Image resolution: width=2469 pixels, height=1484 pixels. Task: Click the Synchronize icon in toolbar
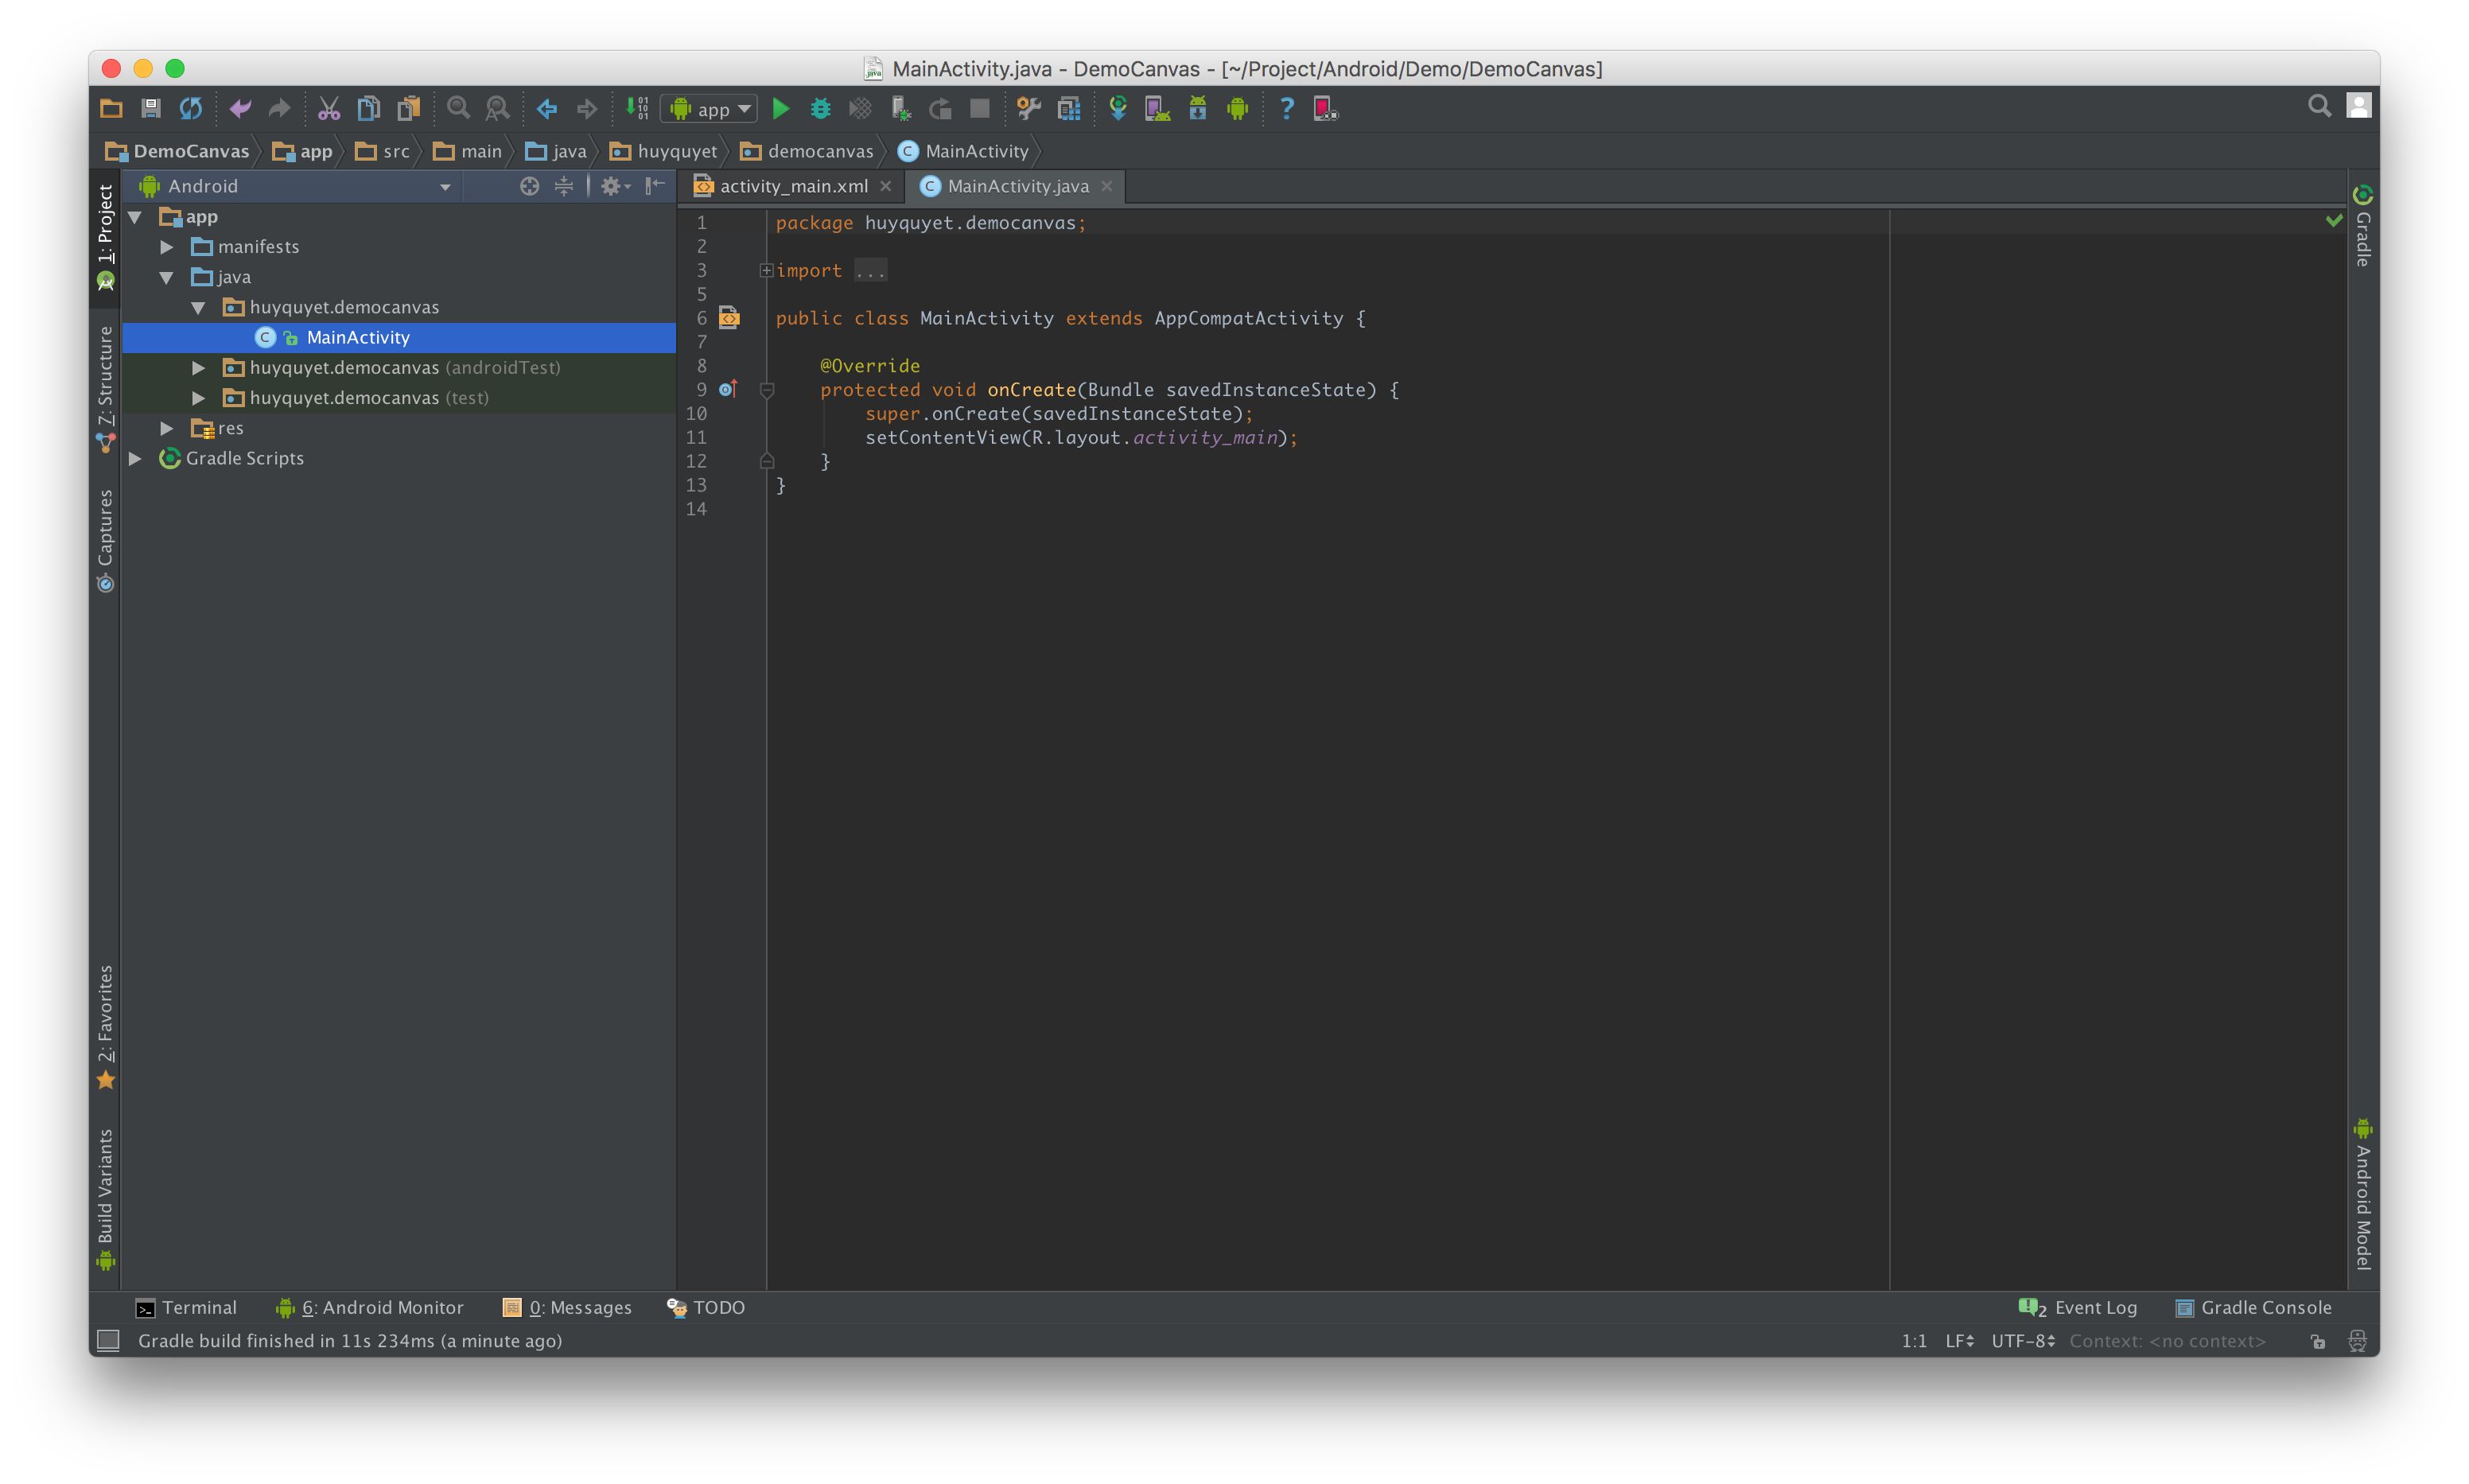190,108
